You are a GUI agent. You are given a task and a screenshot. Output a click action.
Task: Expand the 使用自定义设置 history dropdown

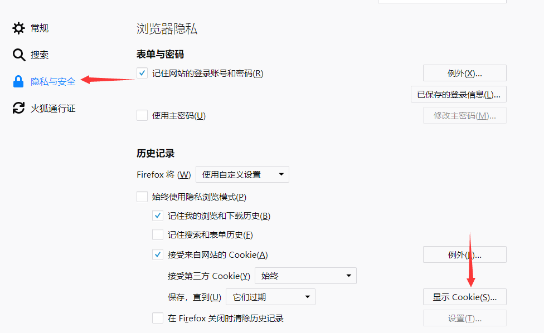[x=242, y=174]
